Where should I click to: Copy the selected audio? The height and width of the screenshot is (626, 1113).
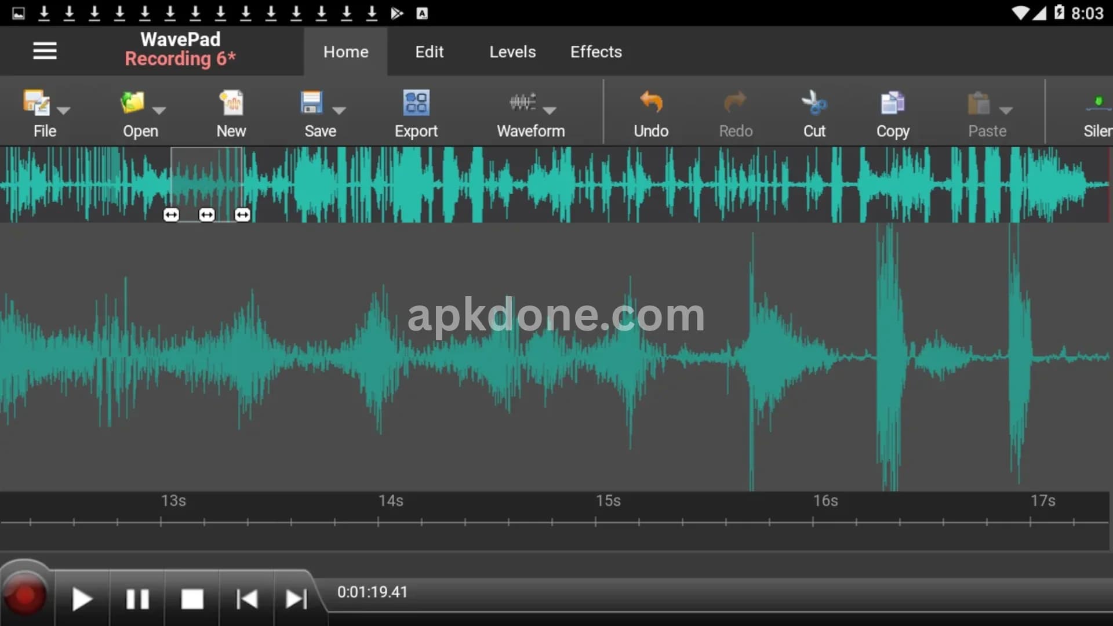point(893,115)
